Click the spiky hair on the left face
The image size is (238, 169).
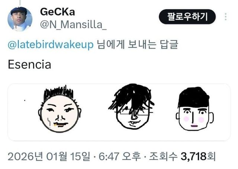[59, 92]
